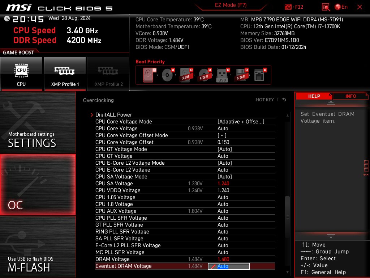Edit the CPU Core Voltage Auto value

click(x=223, y=129)
